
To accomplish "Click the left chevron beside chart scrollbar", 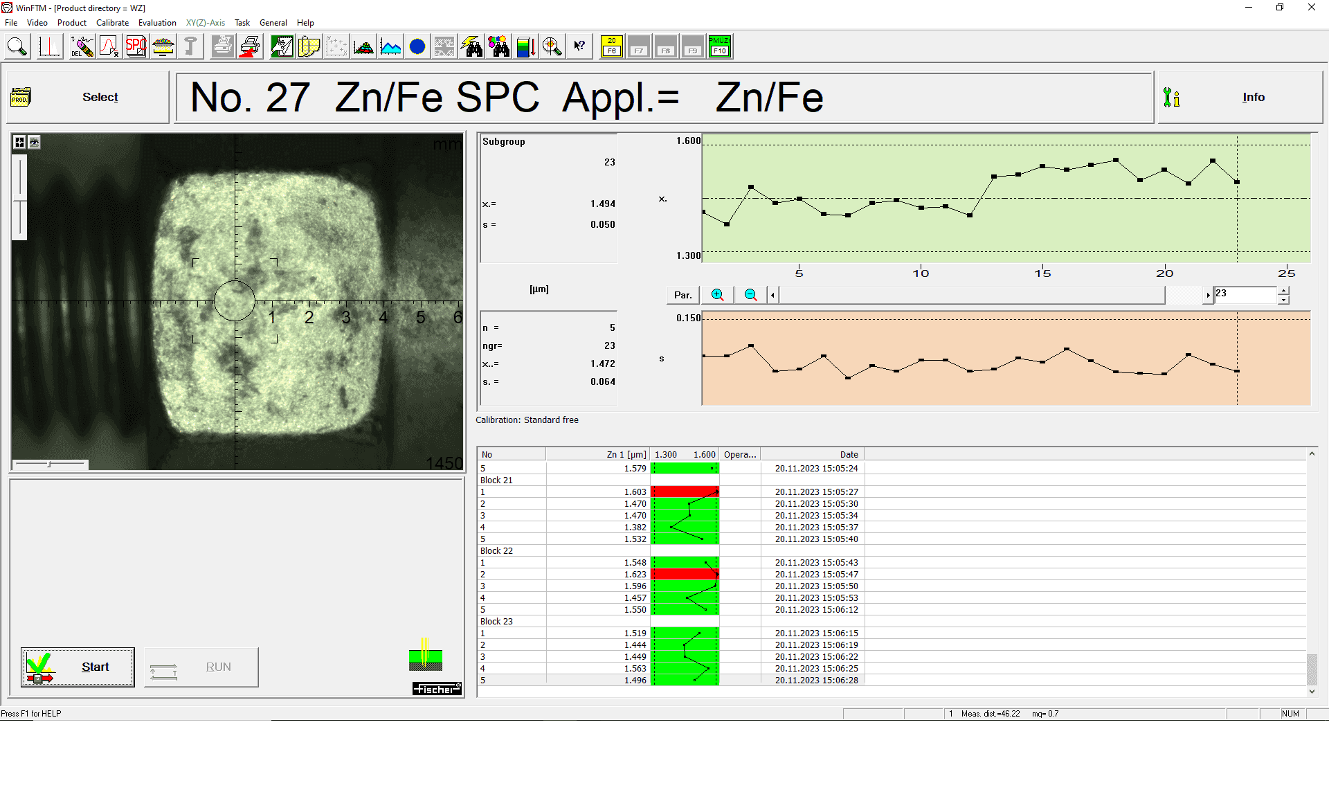I will point(772,295).
